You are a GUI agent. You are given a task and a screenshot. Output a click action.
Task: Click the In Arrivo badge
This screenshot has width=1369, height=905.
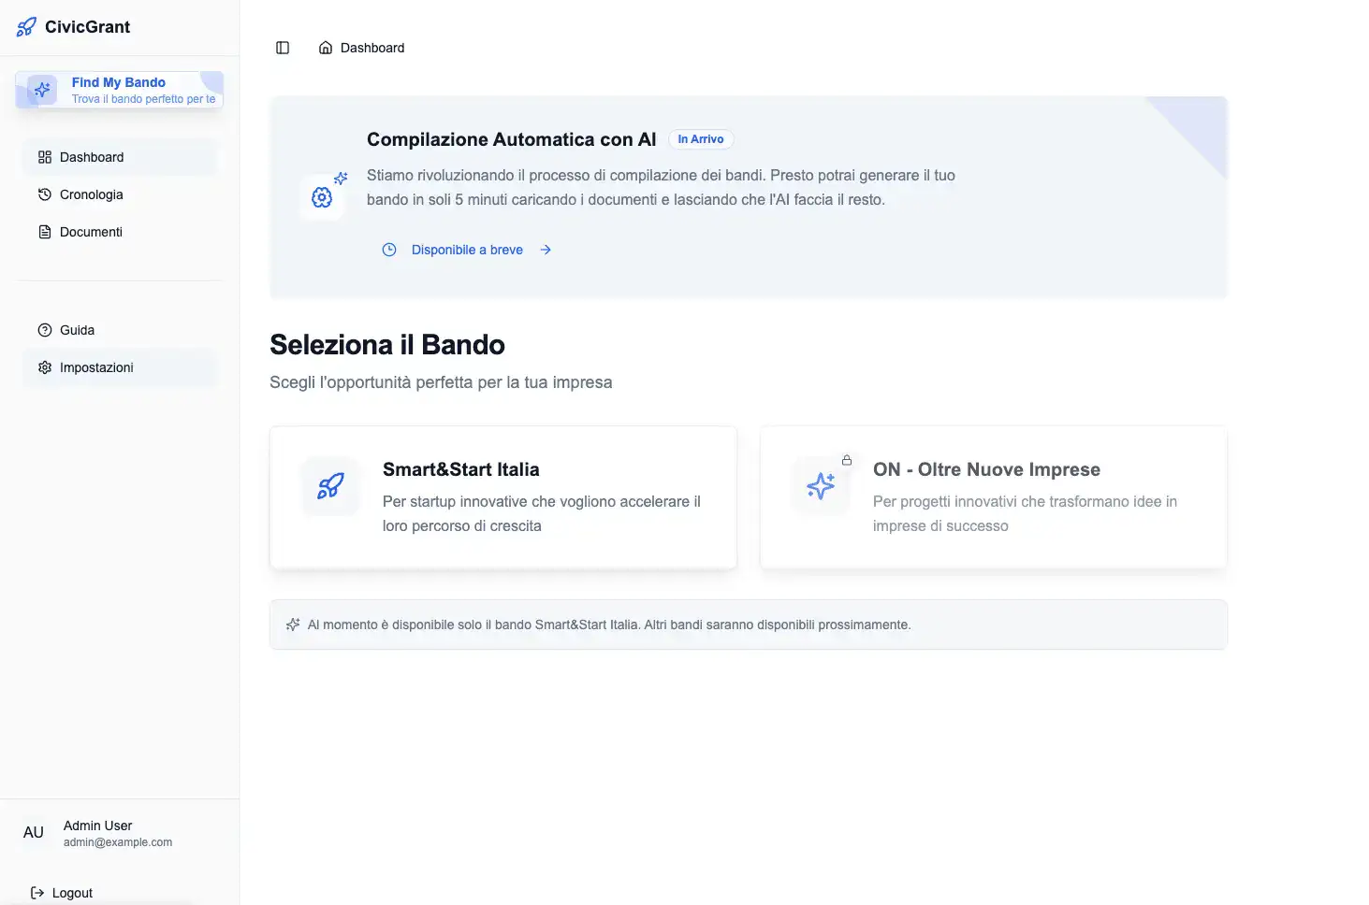(x=701, y=139)
